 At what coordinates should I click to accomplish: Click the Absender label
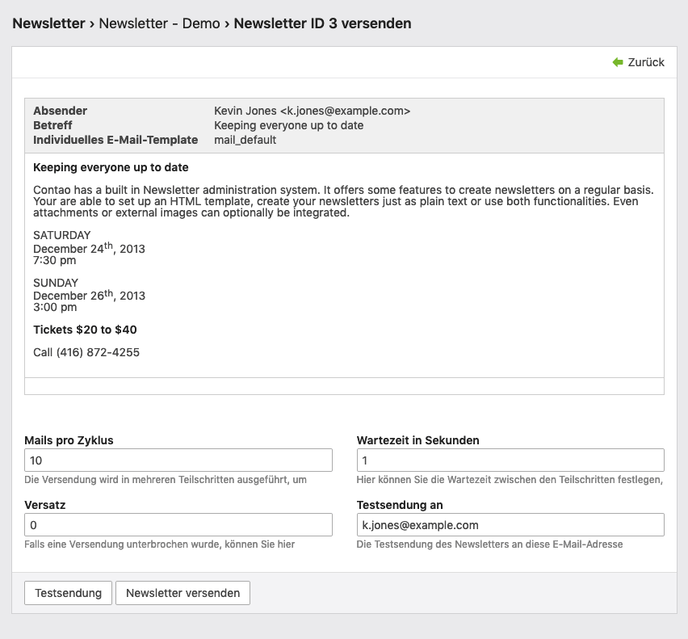coord(60,111)
